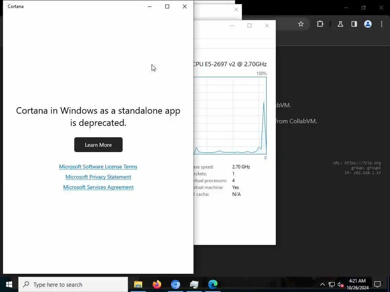
Task: Toggle Chrome side panel icon
Action: coord(354,24)
